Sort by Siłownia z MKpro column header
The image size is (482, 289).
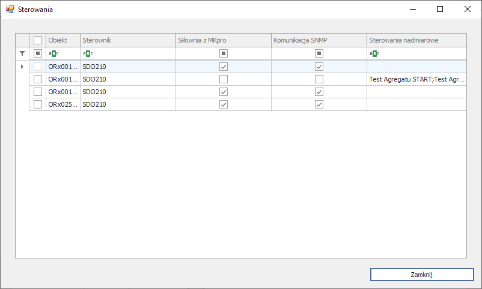click(x=224, y=40)
